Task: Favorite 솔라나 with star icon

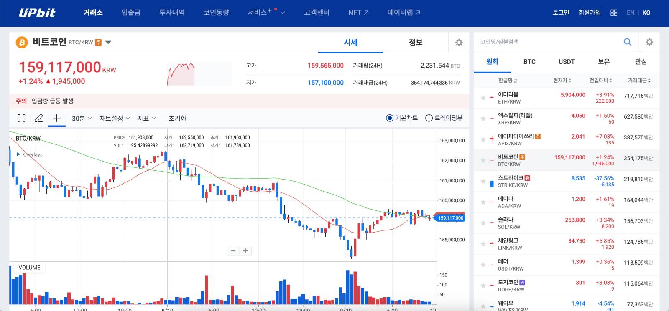Action: 483,223
